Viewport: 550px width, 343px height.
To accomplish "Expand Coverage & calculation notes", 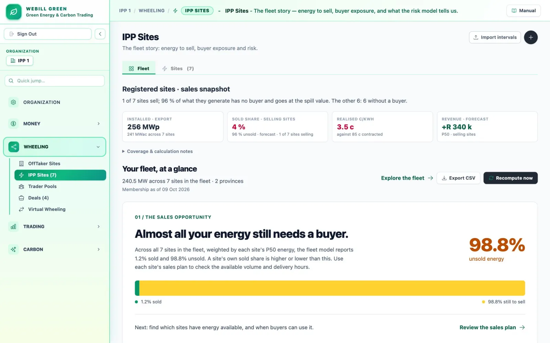I will coord(157,151).
